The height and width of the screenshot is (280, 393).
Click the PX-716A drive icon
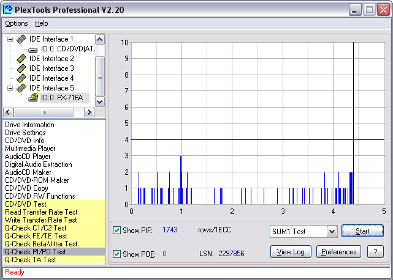pyautogui.click(x=33, y=97)
